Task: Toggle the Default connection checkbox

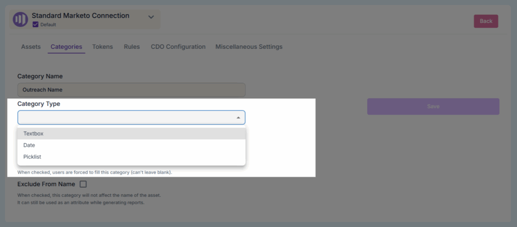Action: [x=35, y=24]
